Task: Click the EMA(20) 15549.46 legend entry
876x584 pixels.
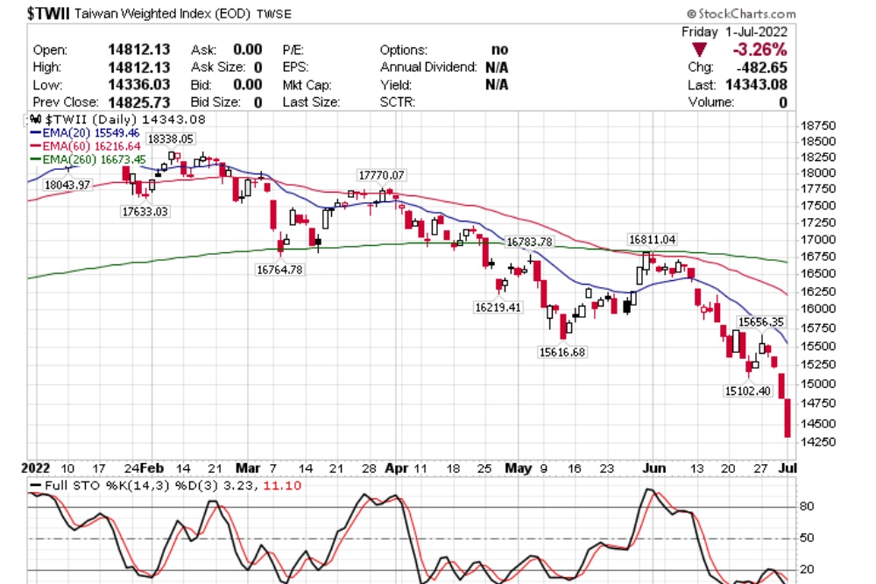Action: tap(84, 133)
